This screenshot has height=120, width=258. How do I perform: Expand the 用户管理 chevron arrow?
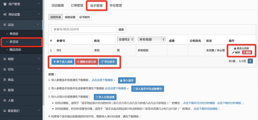(39, 4)
